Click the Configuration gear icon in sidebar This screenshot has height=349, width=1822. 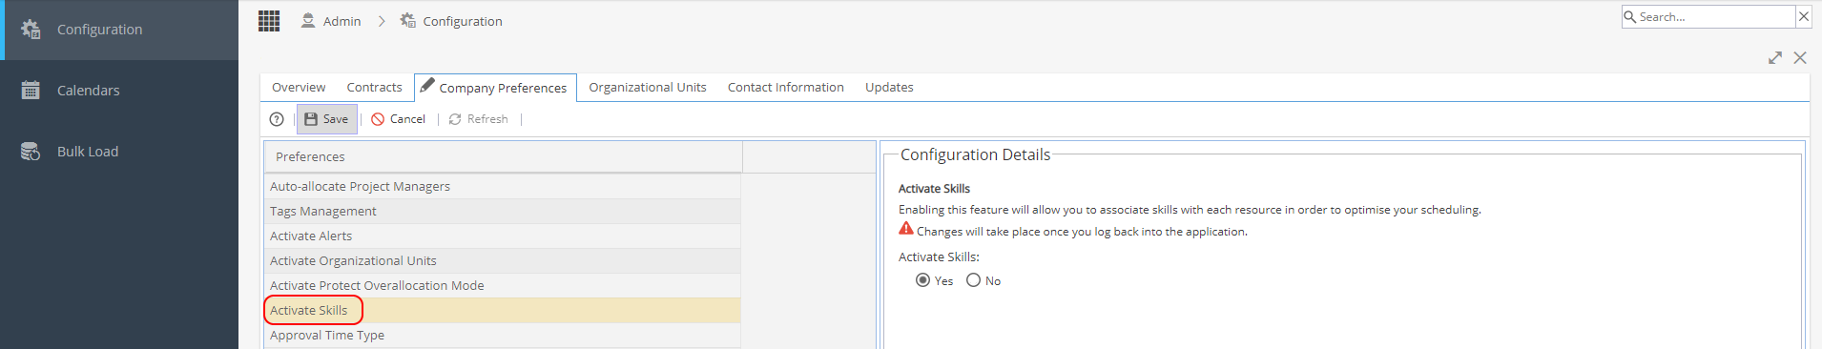[x=31, y=30]
